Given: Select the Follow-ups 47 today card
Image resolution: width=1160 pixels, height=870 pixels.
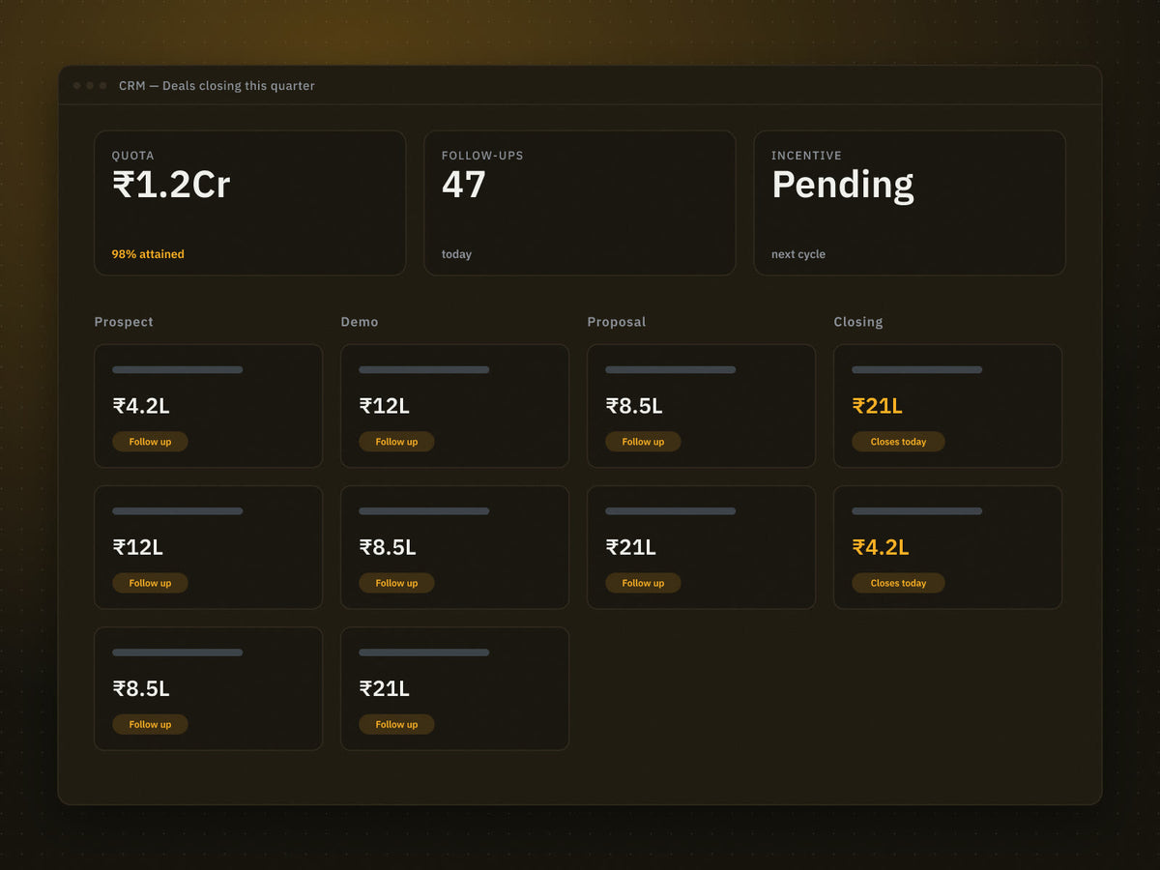Looking at the screenshot, I should 579,203.
